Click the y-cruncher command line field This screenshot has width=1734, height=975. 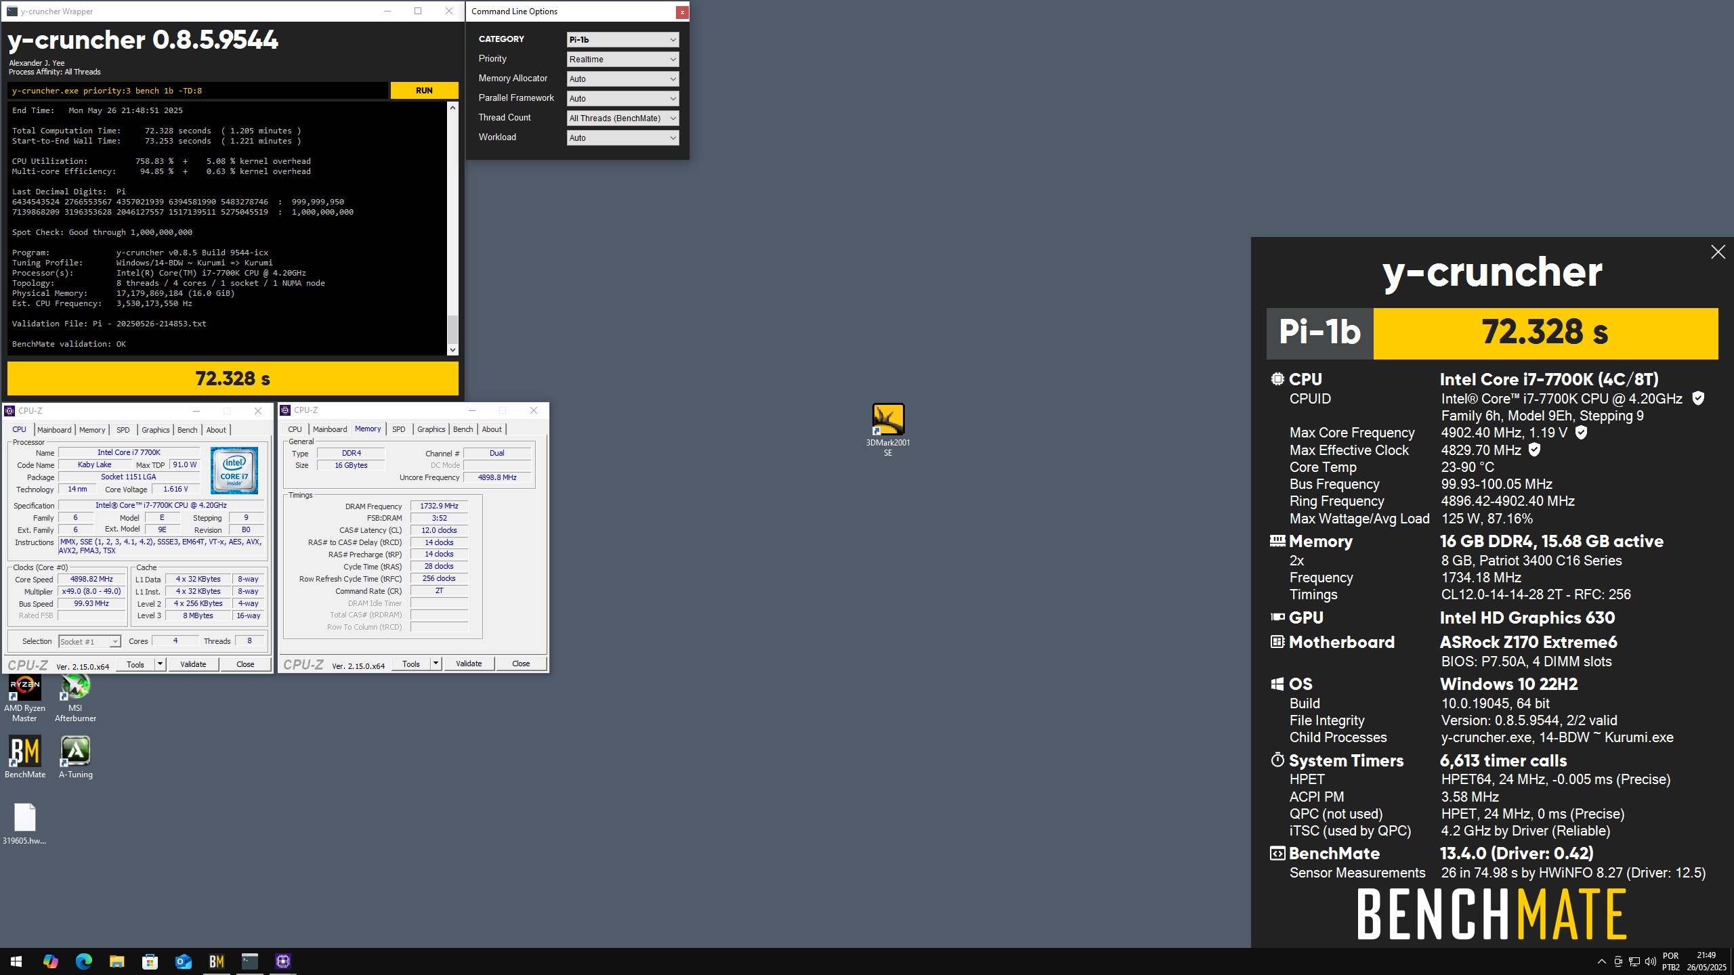click(x=198, y=91)
